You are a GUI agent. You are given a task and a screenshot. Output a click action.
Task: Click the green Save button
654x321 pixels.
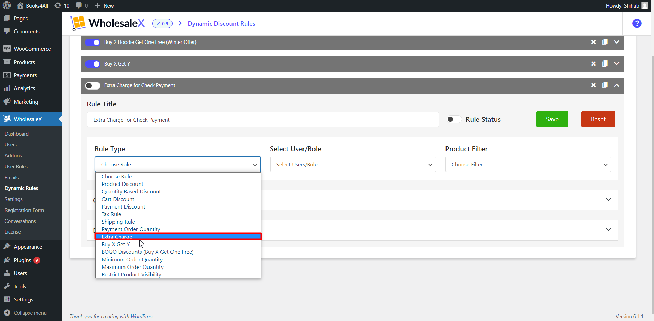click(x=552, y=119)
